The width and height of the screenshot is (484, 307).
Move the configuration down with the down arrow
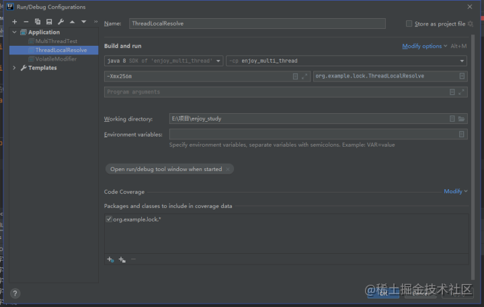click(83, 22)
